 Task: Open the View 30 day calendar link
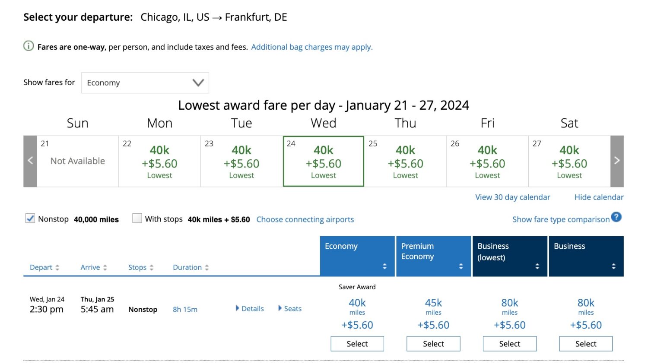click(512, 197)
